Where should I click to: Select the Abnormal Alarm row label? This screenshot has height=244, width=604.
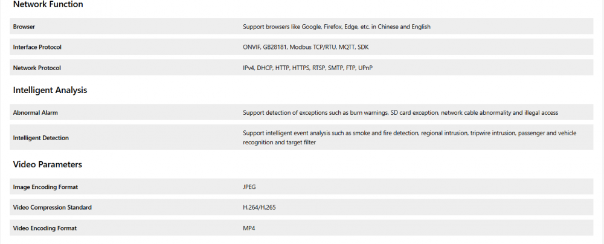pos(36,112)
